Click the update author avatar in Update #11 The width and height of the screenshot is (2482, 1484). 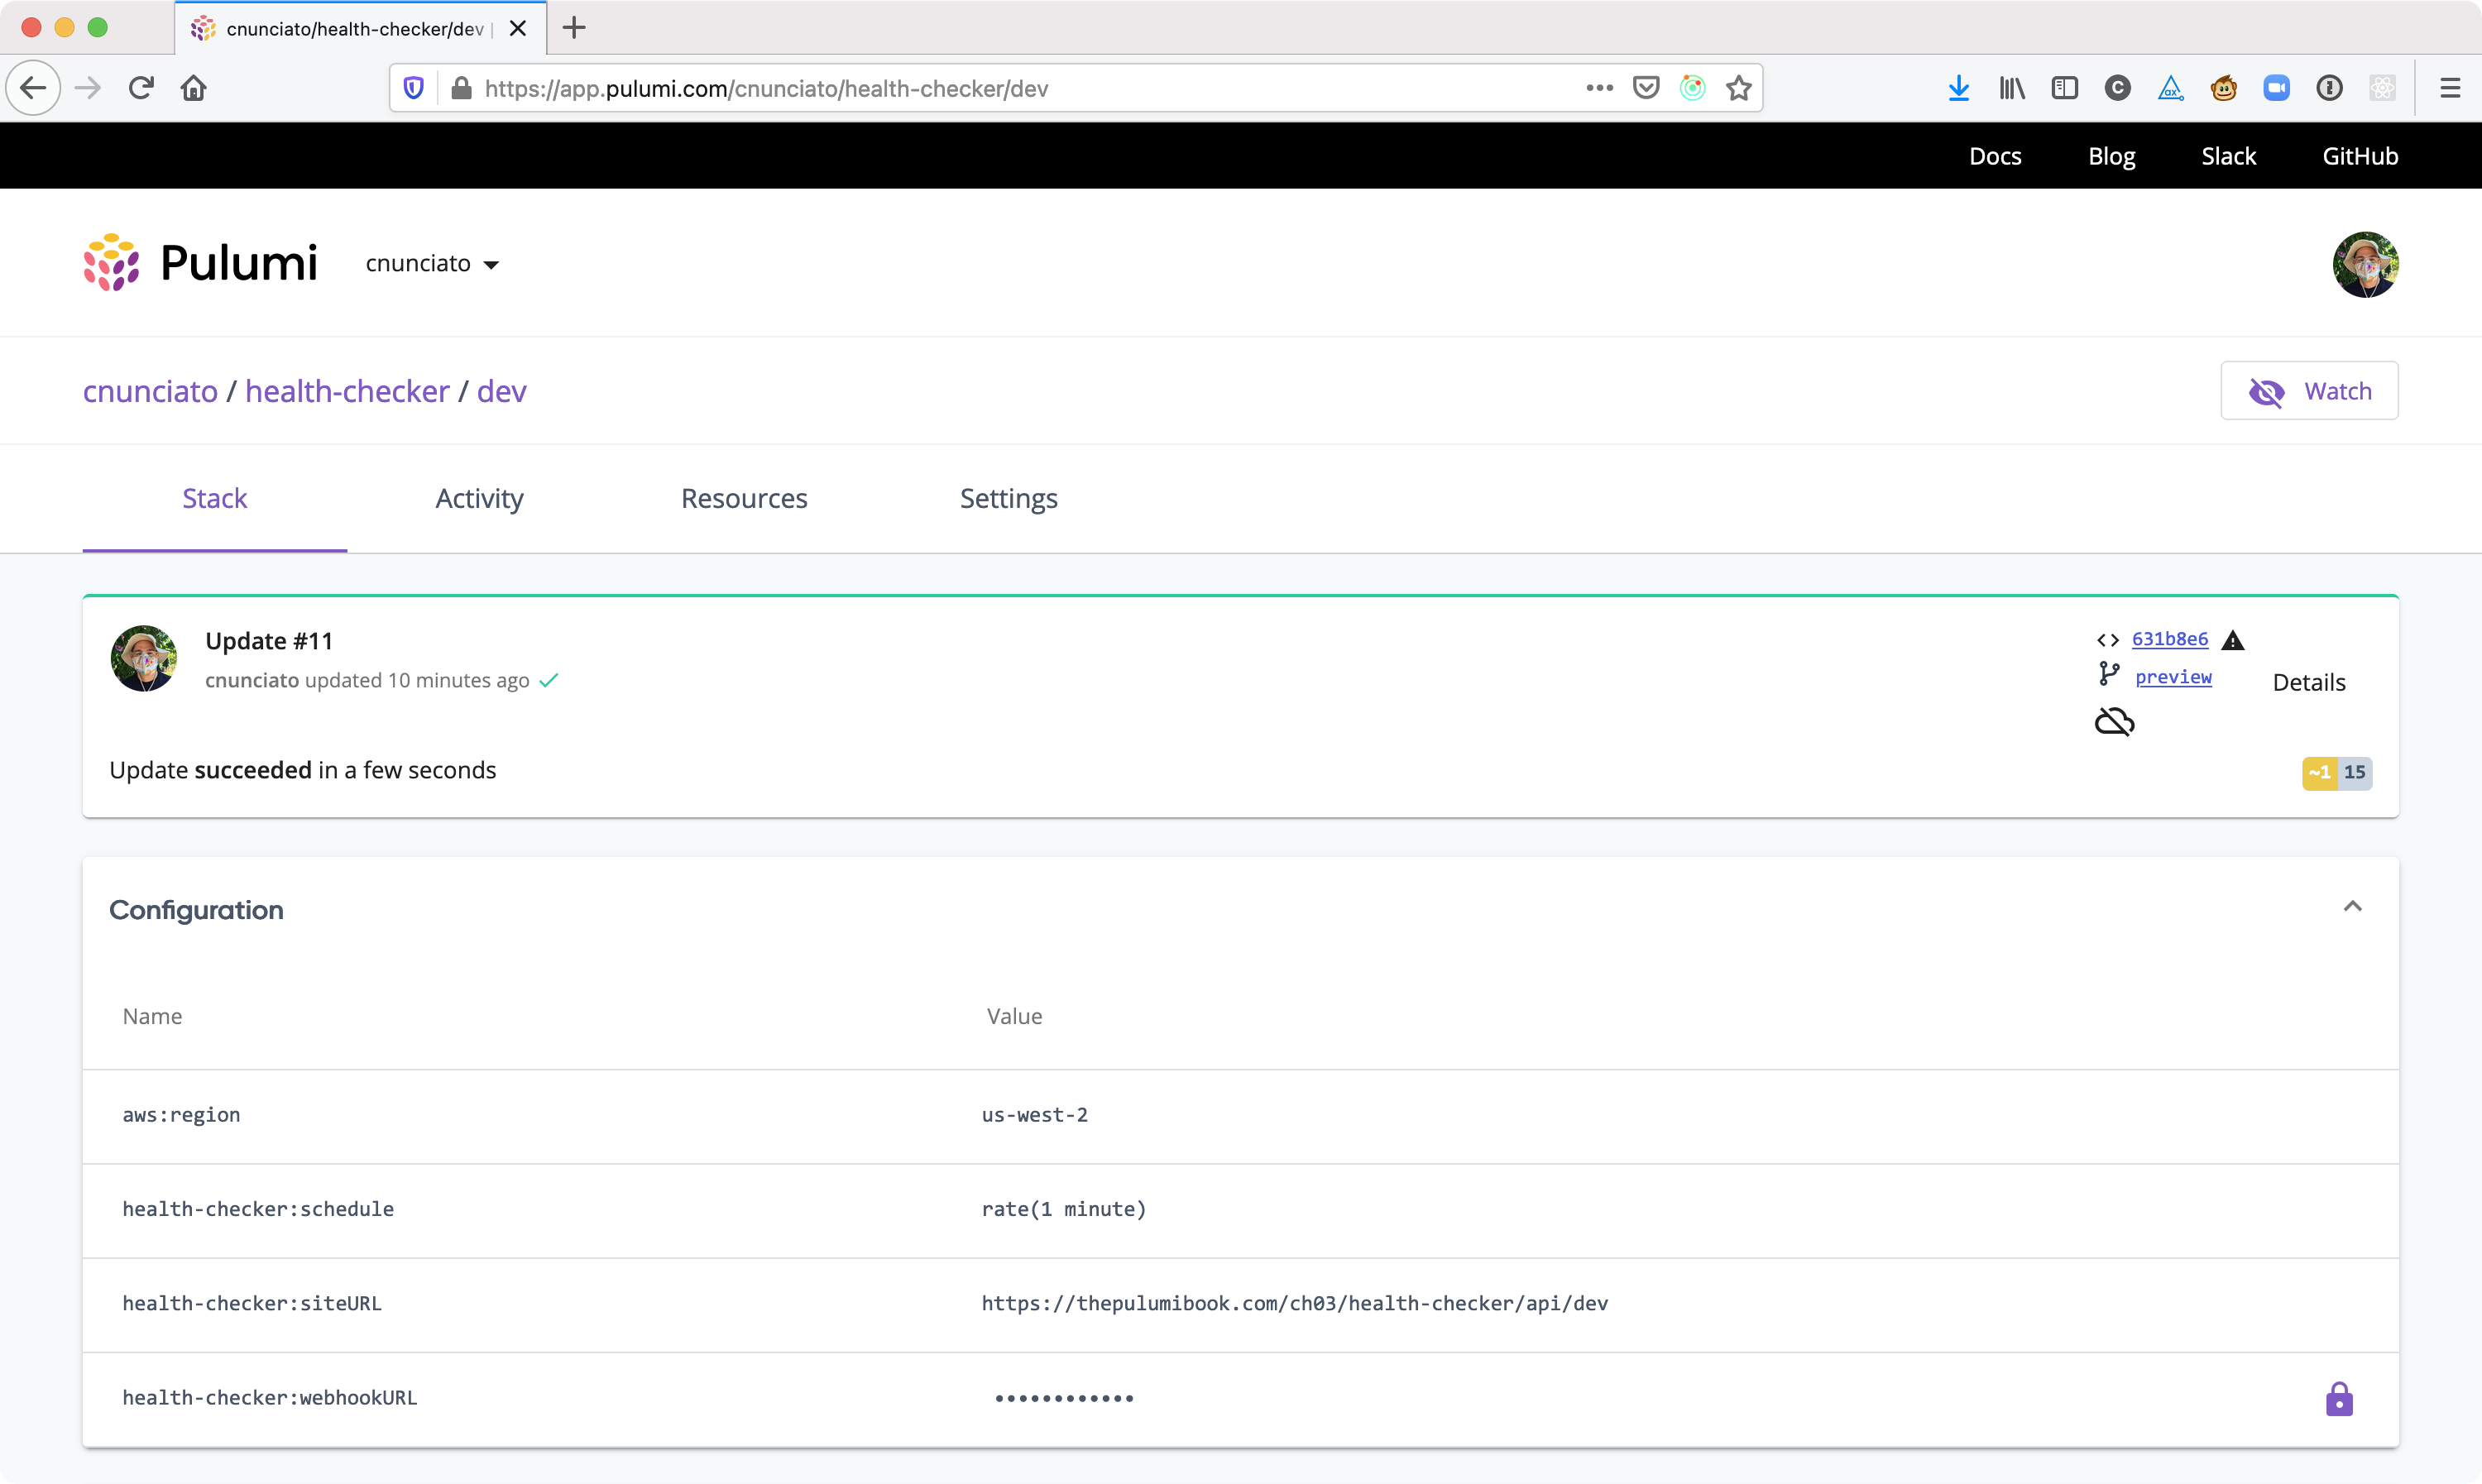click(144, 659)
